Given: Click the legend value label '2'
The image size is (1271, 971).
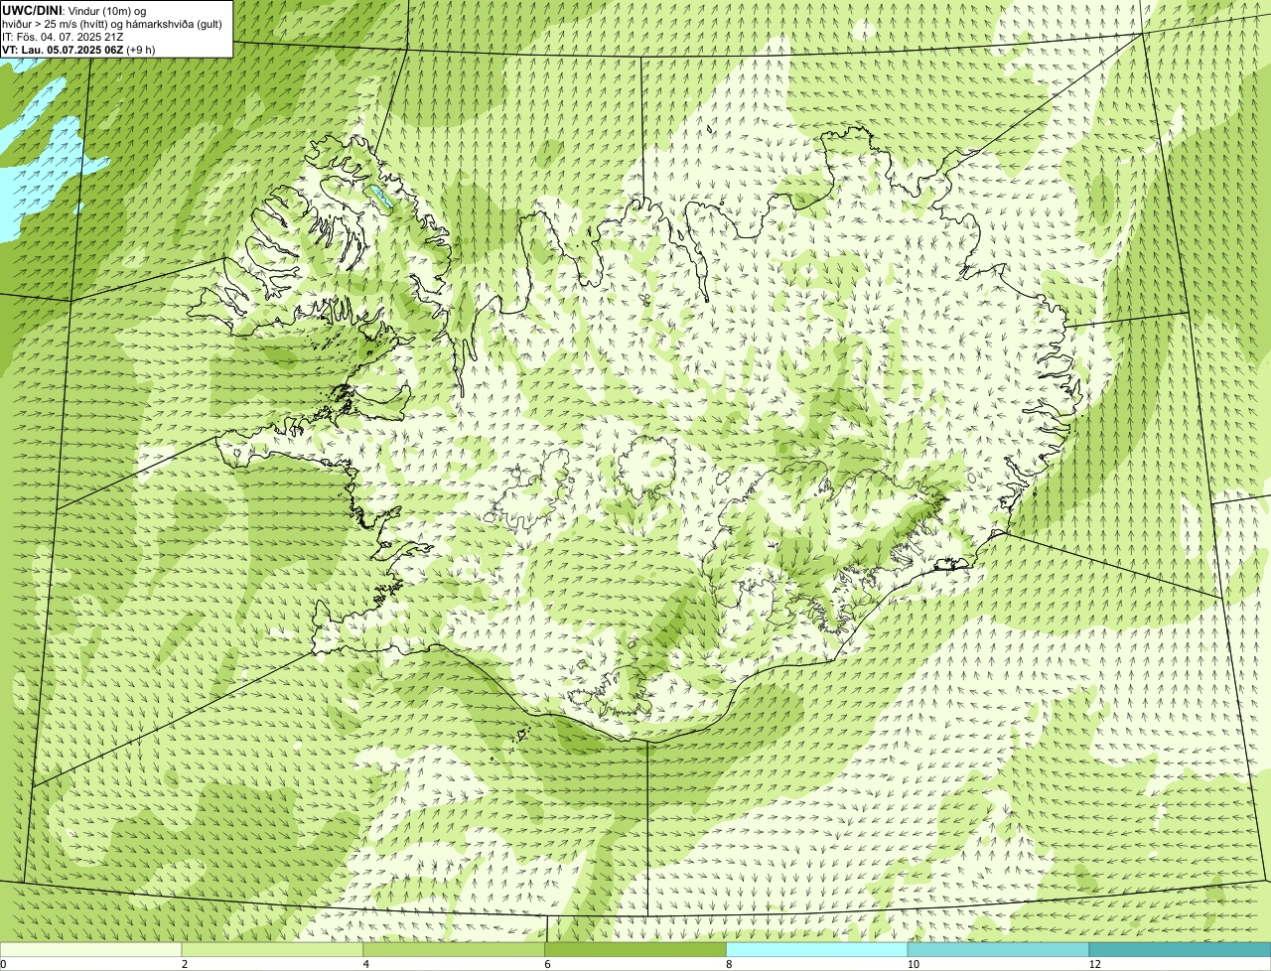Looking at the screenshot, I should 185,964.
